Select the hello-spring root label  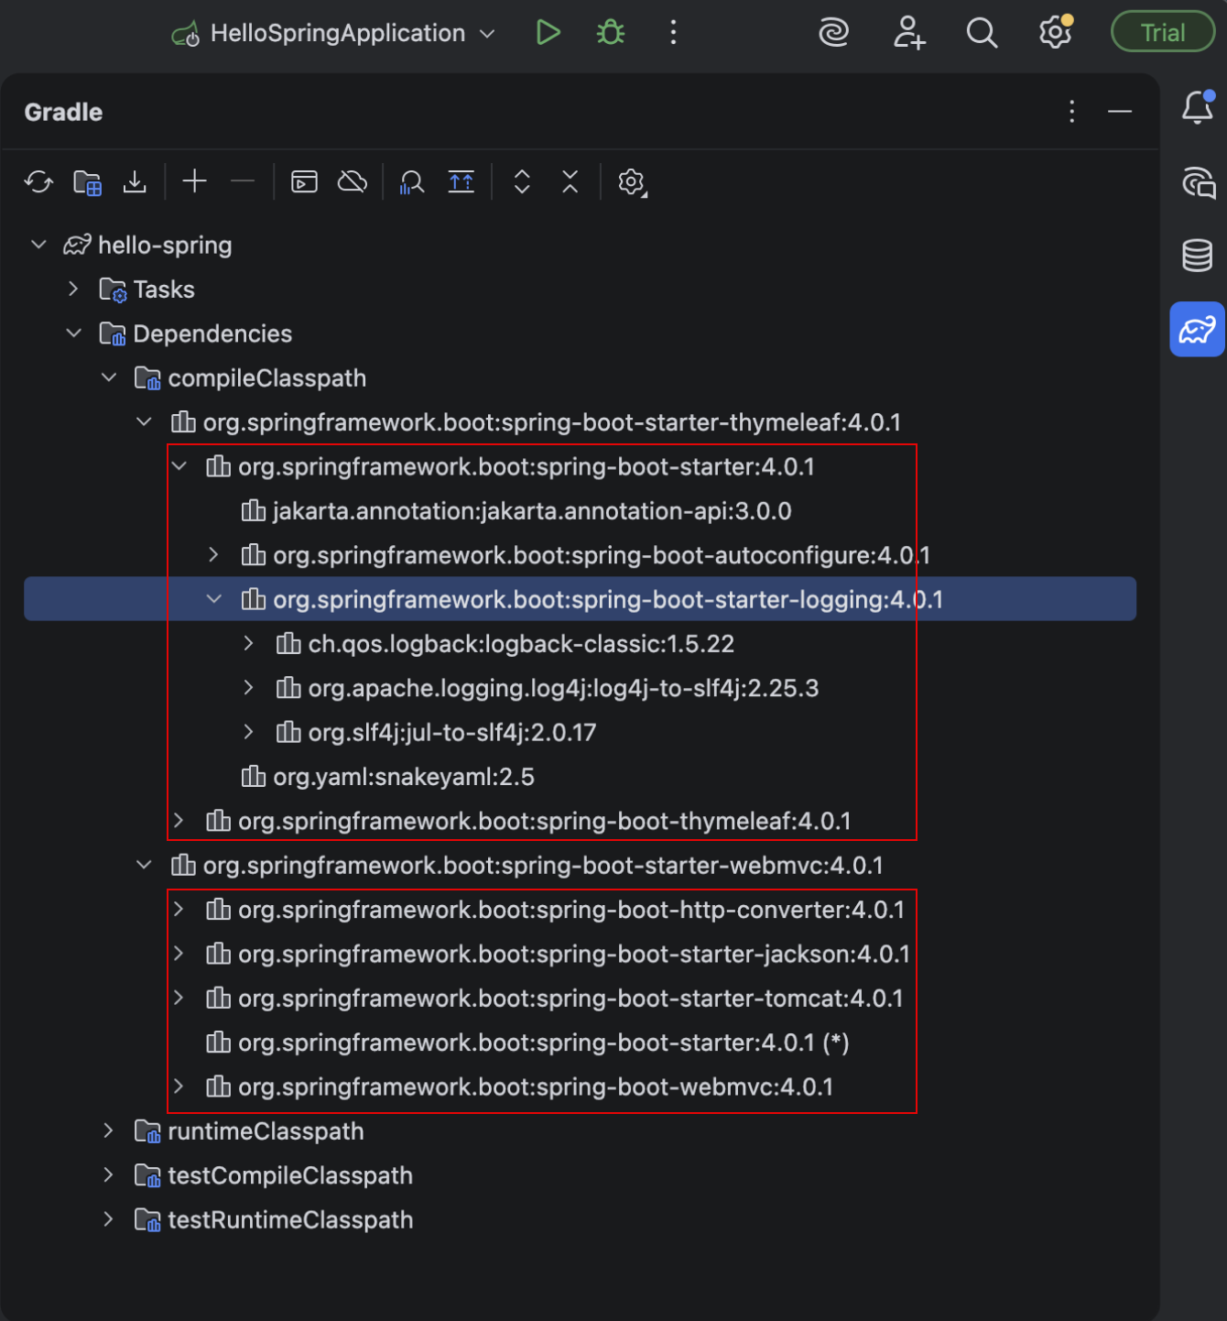[x=165, y=245]
